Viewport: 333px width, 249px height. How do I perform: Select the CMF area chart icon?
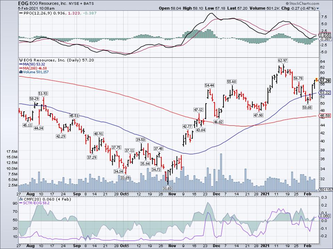point(20,199)
